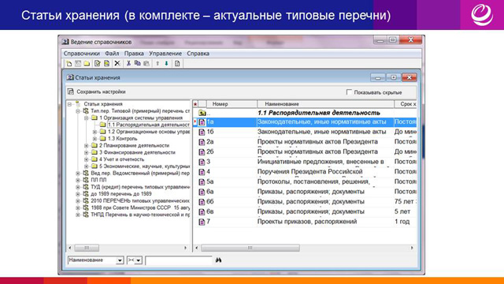This screenshot has height=284, width=504.
Task: Click the New item toolbar icon
Action: pos(69,63)
